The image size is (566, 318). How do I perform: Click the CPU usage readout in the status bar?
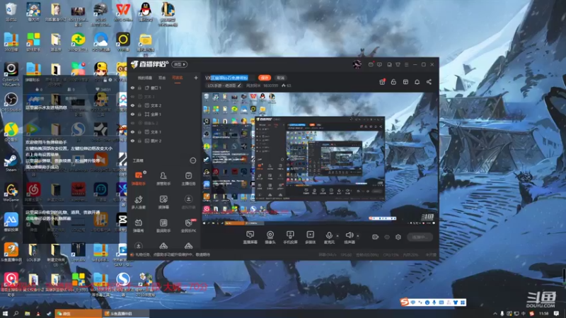393,255
